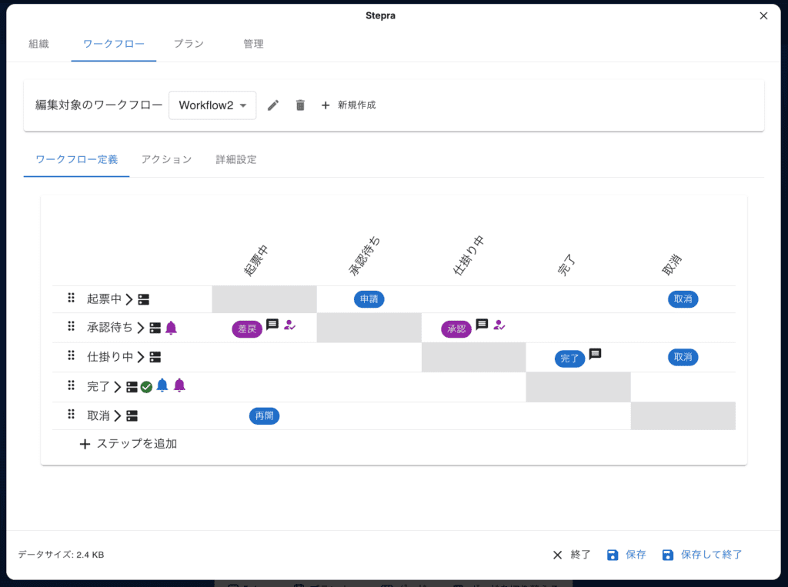Click the pencil icon to rename Workflow2
This screenshot has height=587, width=788.
click(x=273, y=105)
